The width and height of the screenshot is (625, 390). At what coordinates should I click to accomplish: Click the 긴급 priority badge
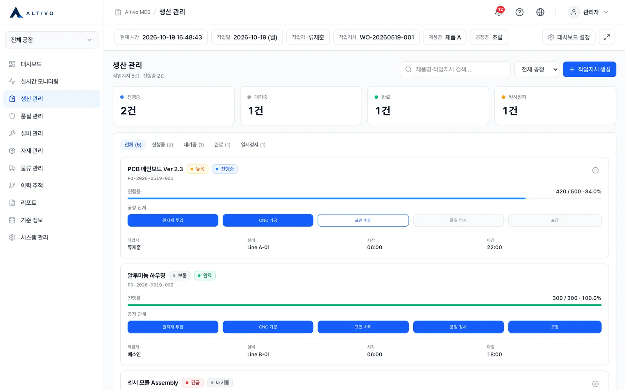[193, 383]
